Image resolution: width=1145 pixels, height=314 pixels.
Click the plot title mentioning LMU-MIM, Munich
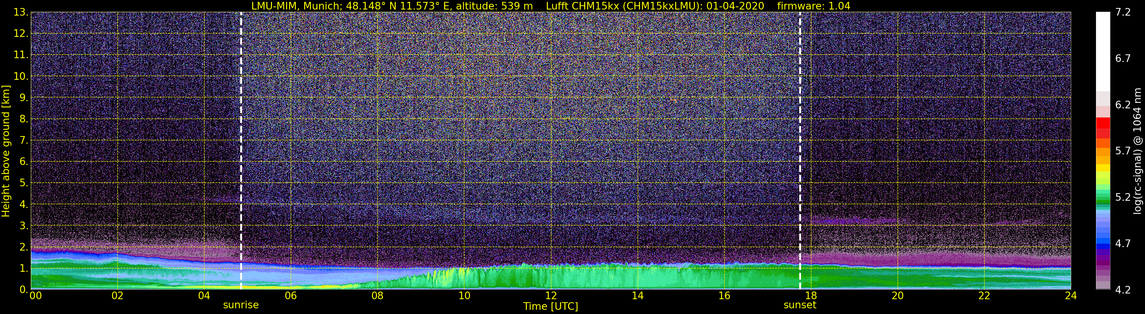(551, 6)
